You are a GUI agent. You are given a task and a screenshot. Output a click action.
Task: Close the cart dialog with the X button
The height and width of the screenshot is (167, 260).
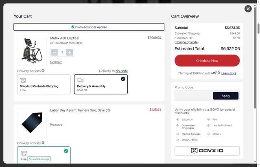pos(248,9)
